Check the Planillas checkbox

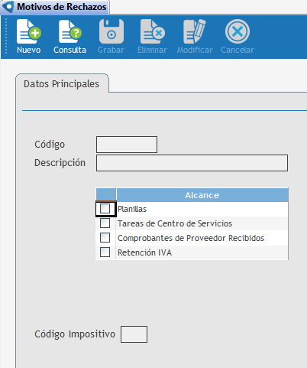point(105,209)
